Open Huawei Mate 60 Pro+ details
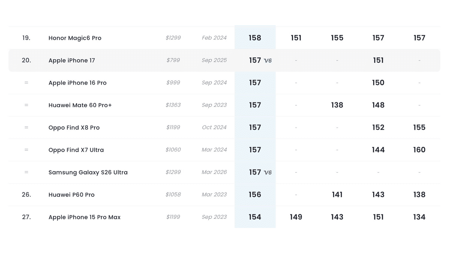The height and width of the screenshot is (253, 450). pyautogui.click(x=80, y=105)
